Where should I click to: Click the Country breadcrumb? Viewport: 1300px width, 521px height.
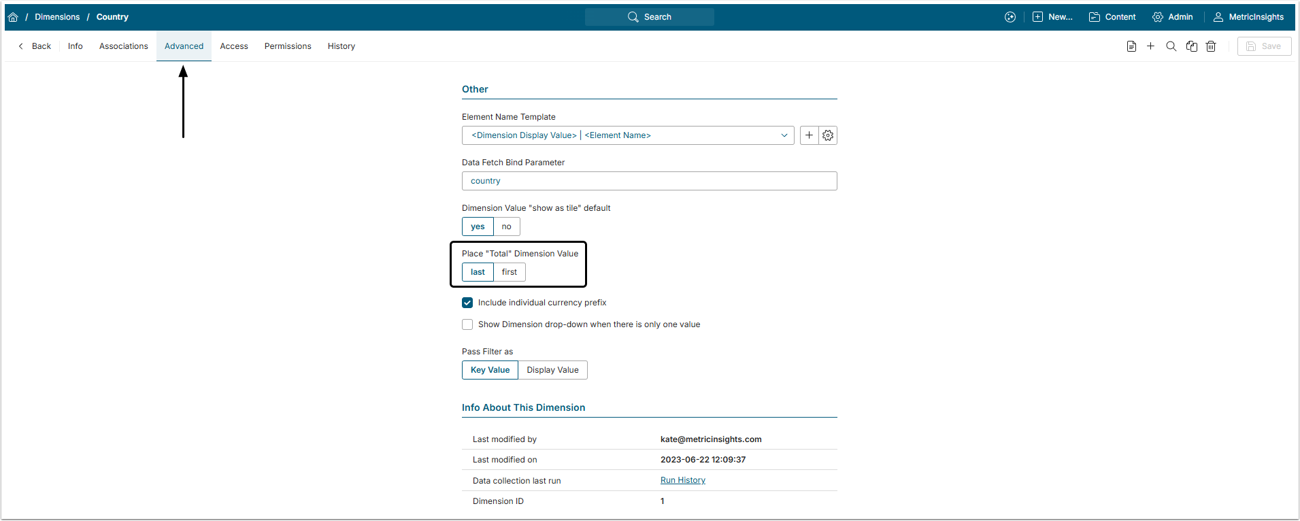pyautogui.click(x=112, y=17)
